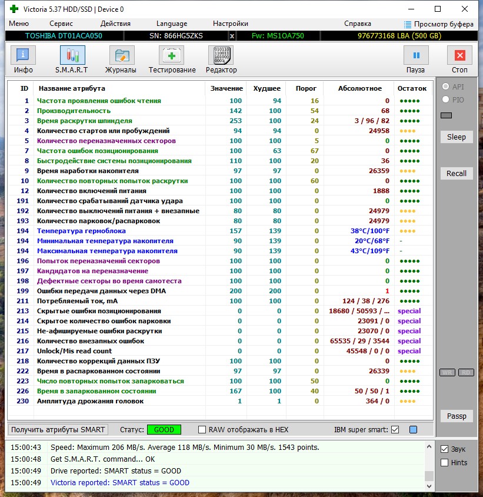
Task: Select row Unlock/Mis read count
Action: [220, 351]
